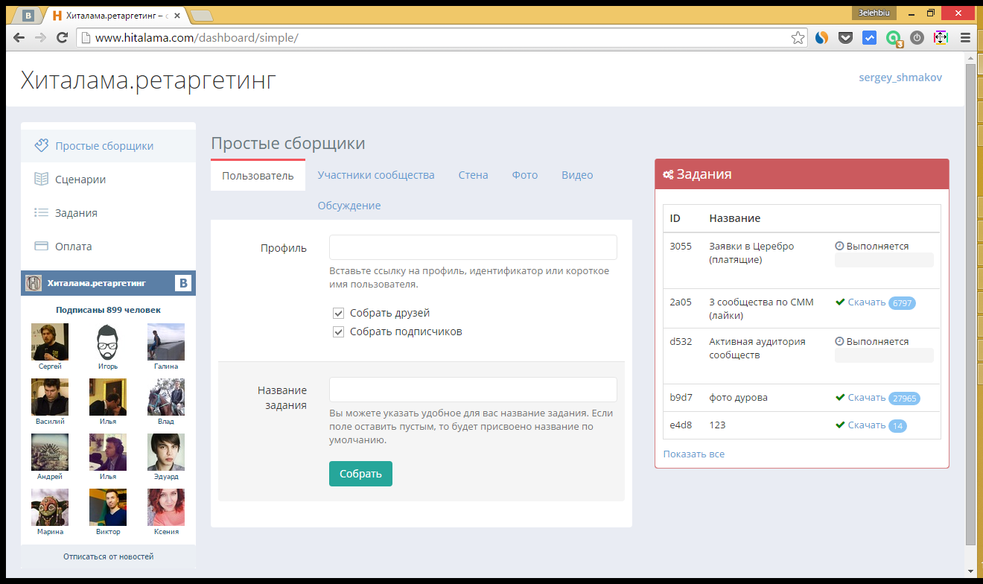Screen dimensions: 983x584
Task: Click Отписаться от новостей link
Action: pyautogui.click(x=109, y=556)
